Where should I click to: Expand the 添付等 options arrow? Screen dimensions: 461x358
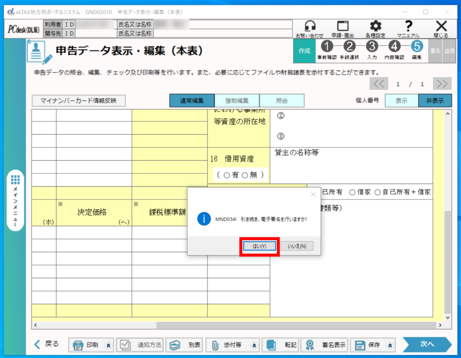tap(254, 345)
